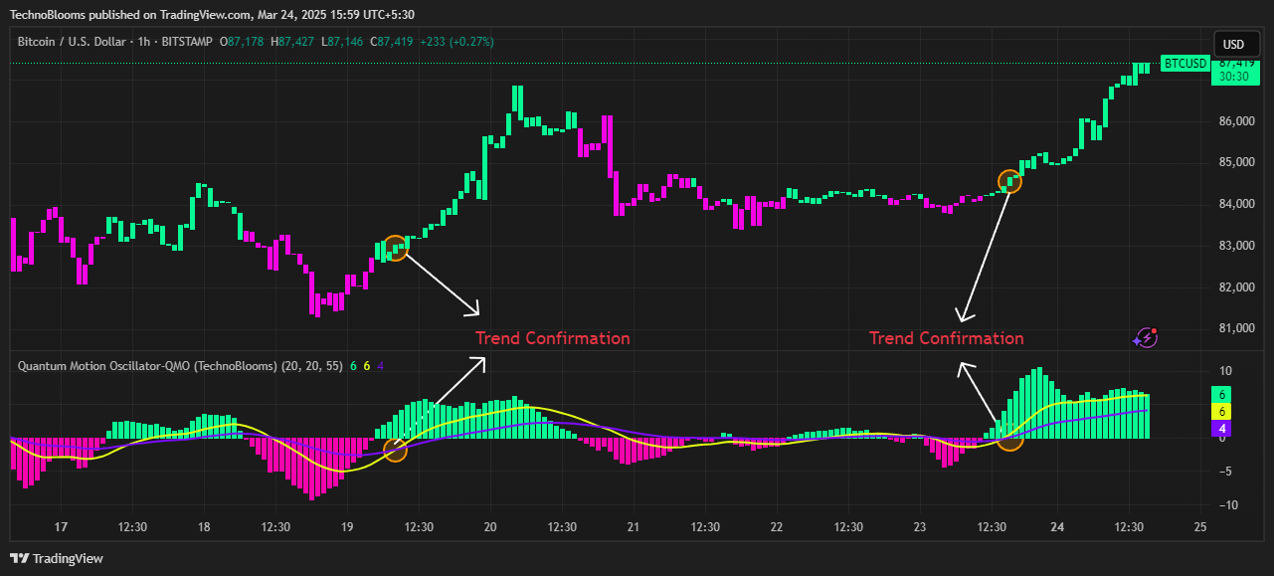Click the 83,000 price axis label

(1236, 246)
